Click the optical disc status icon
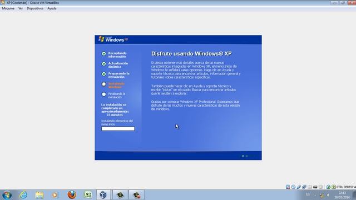Image resolution: width=356 pixels, height=200 pixels. tap(293, 187)
